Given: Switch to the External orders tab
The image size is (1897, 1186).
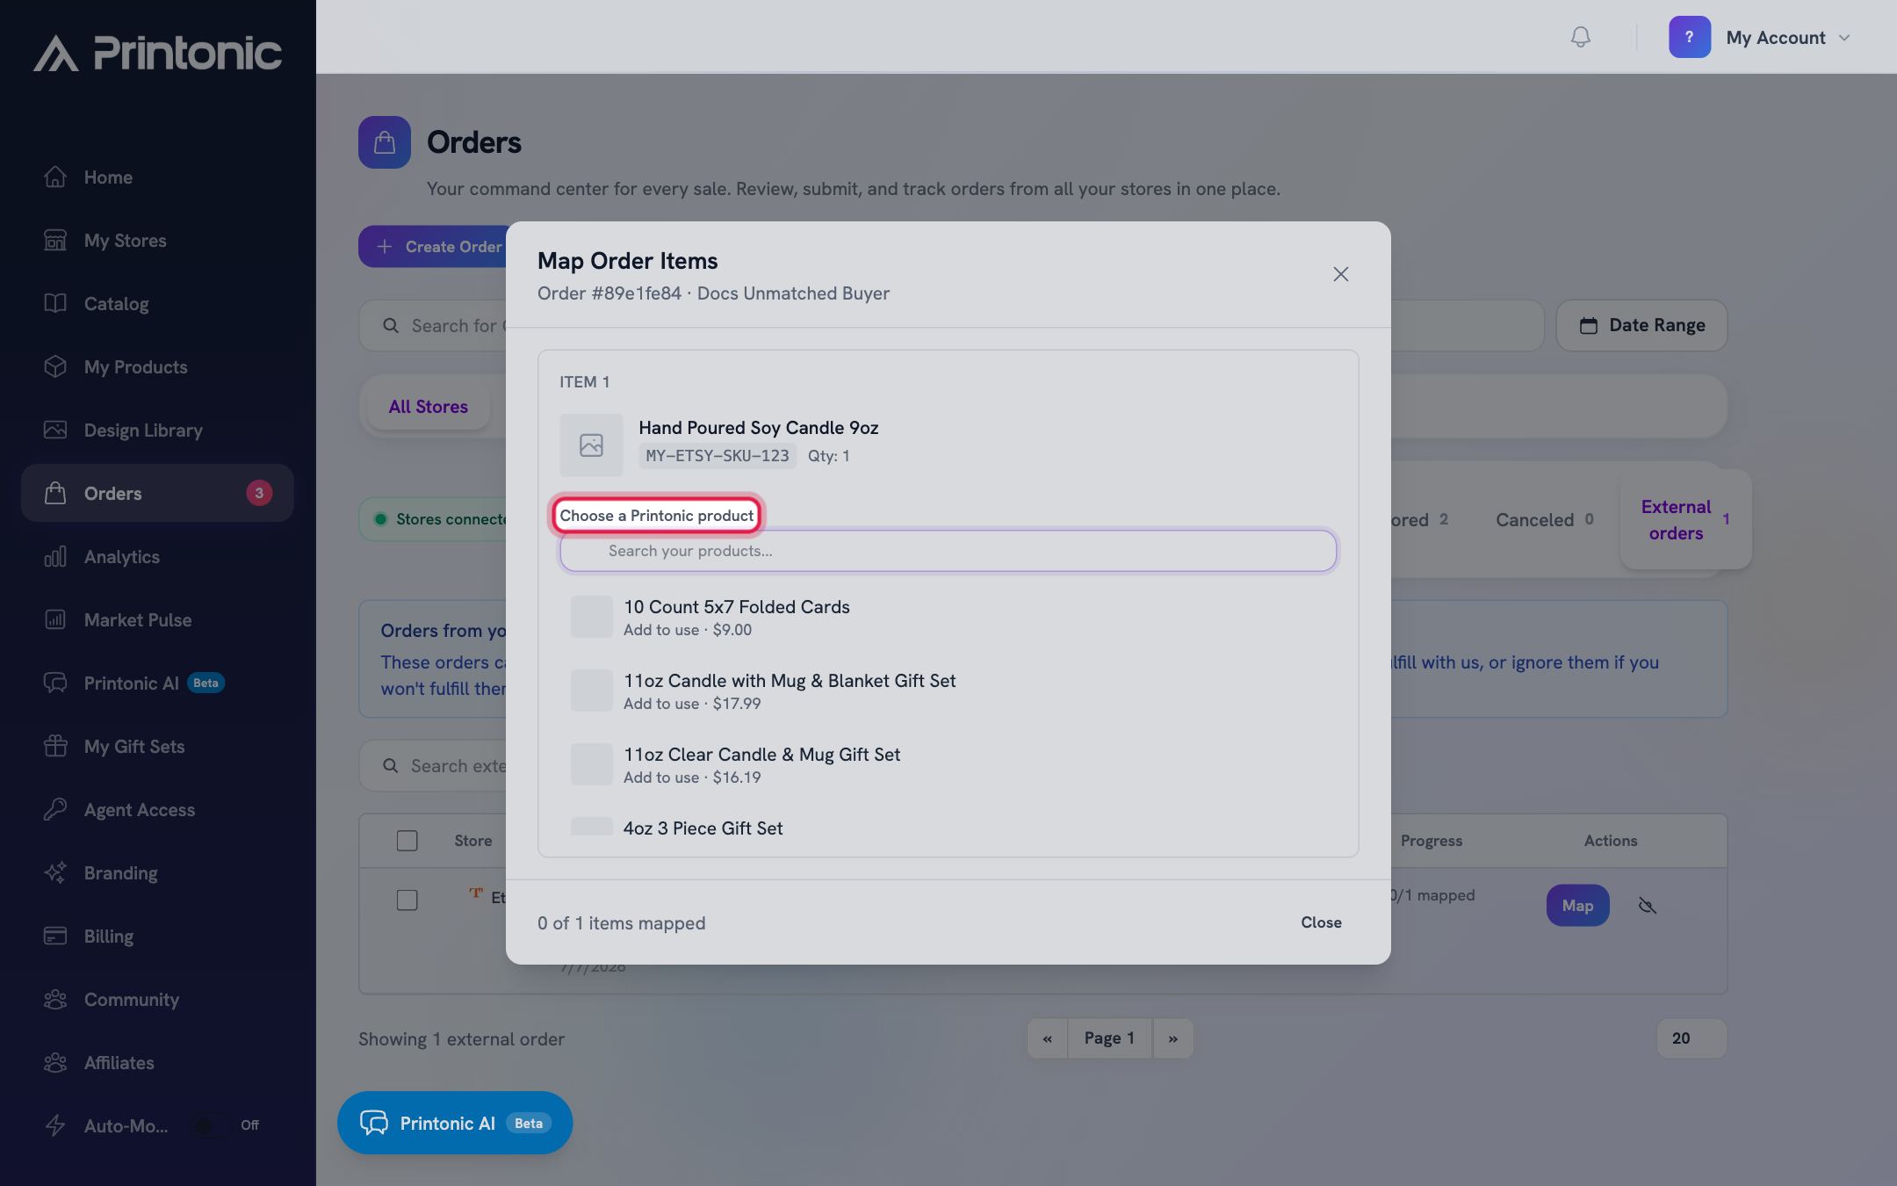Looking at the screenshot, I should coord(1685,519).
